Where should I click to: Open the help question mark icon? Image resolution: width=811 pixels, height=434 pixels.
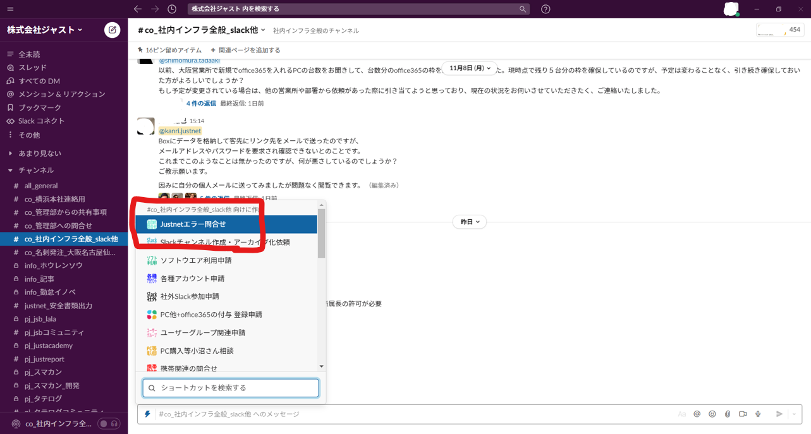click(546, 9)
